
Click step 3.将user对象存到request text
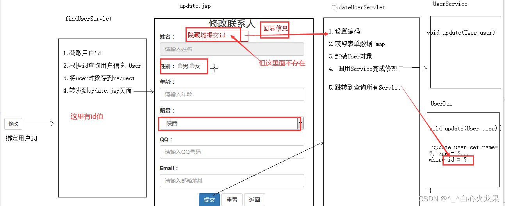point(99,78)
